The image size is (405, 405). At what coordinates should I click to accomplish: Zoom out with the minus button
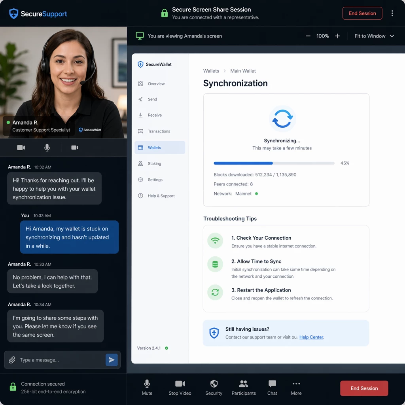point(308,36)
